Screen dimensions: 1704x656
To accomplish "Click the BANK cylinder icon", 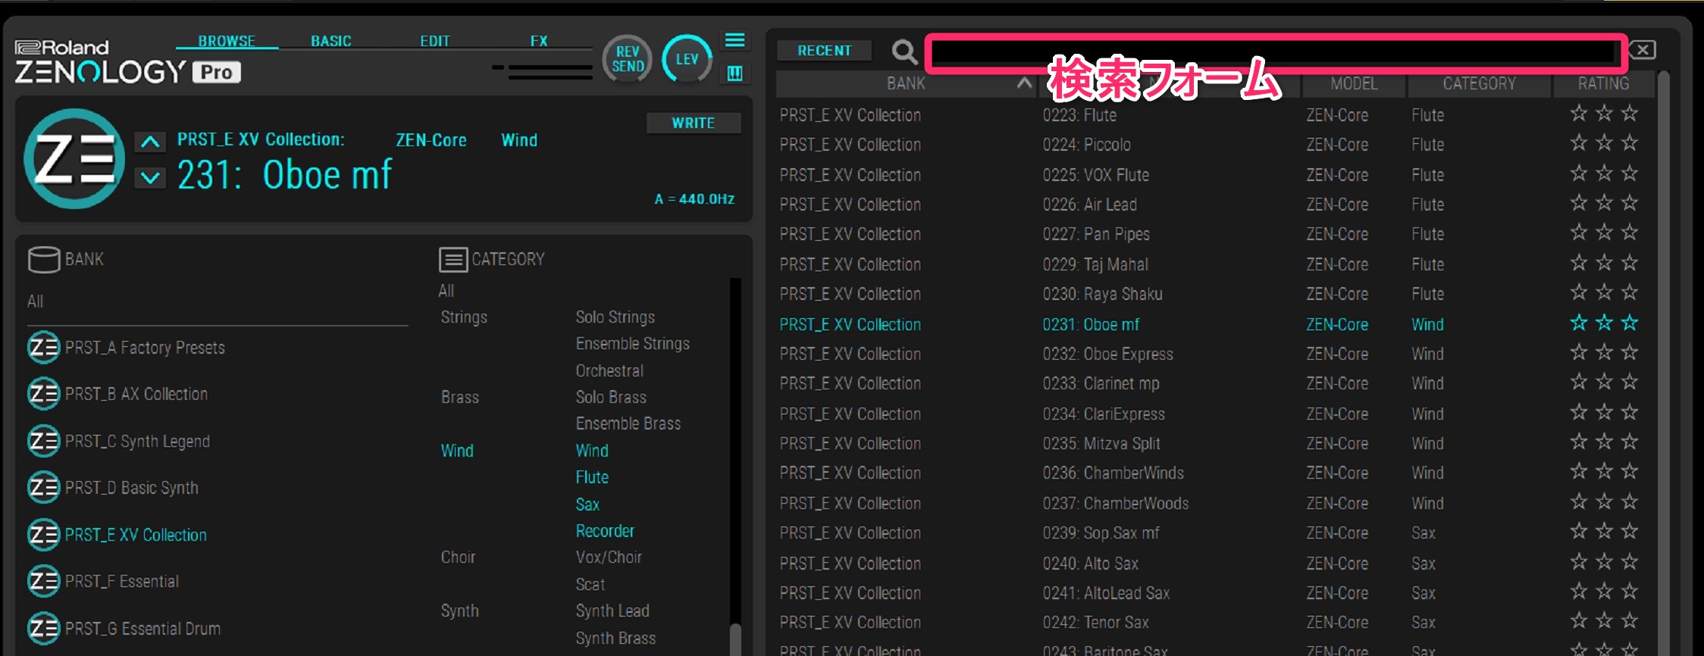I will pyautogui.click(x=43, y=259).
